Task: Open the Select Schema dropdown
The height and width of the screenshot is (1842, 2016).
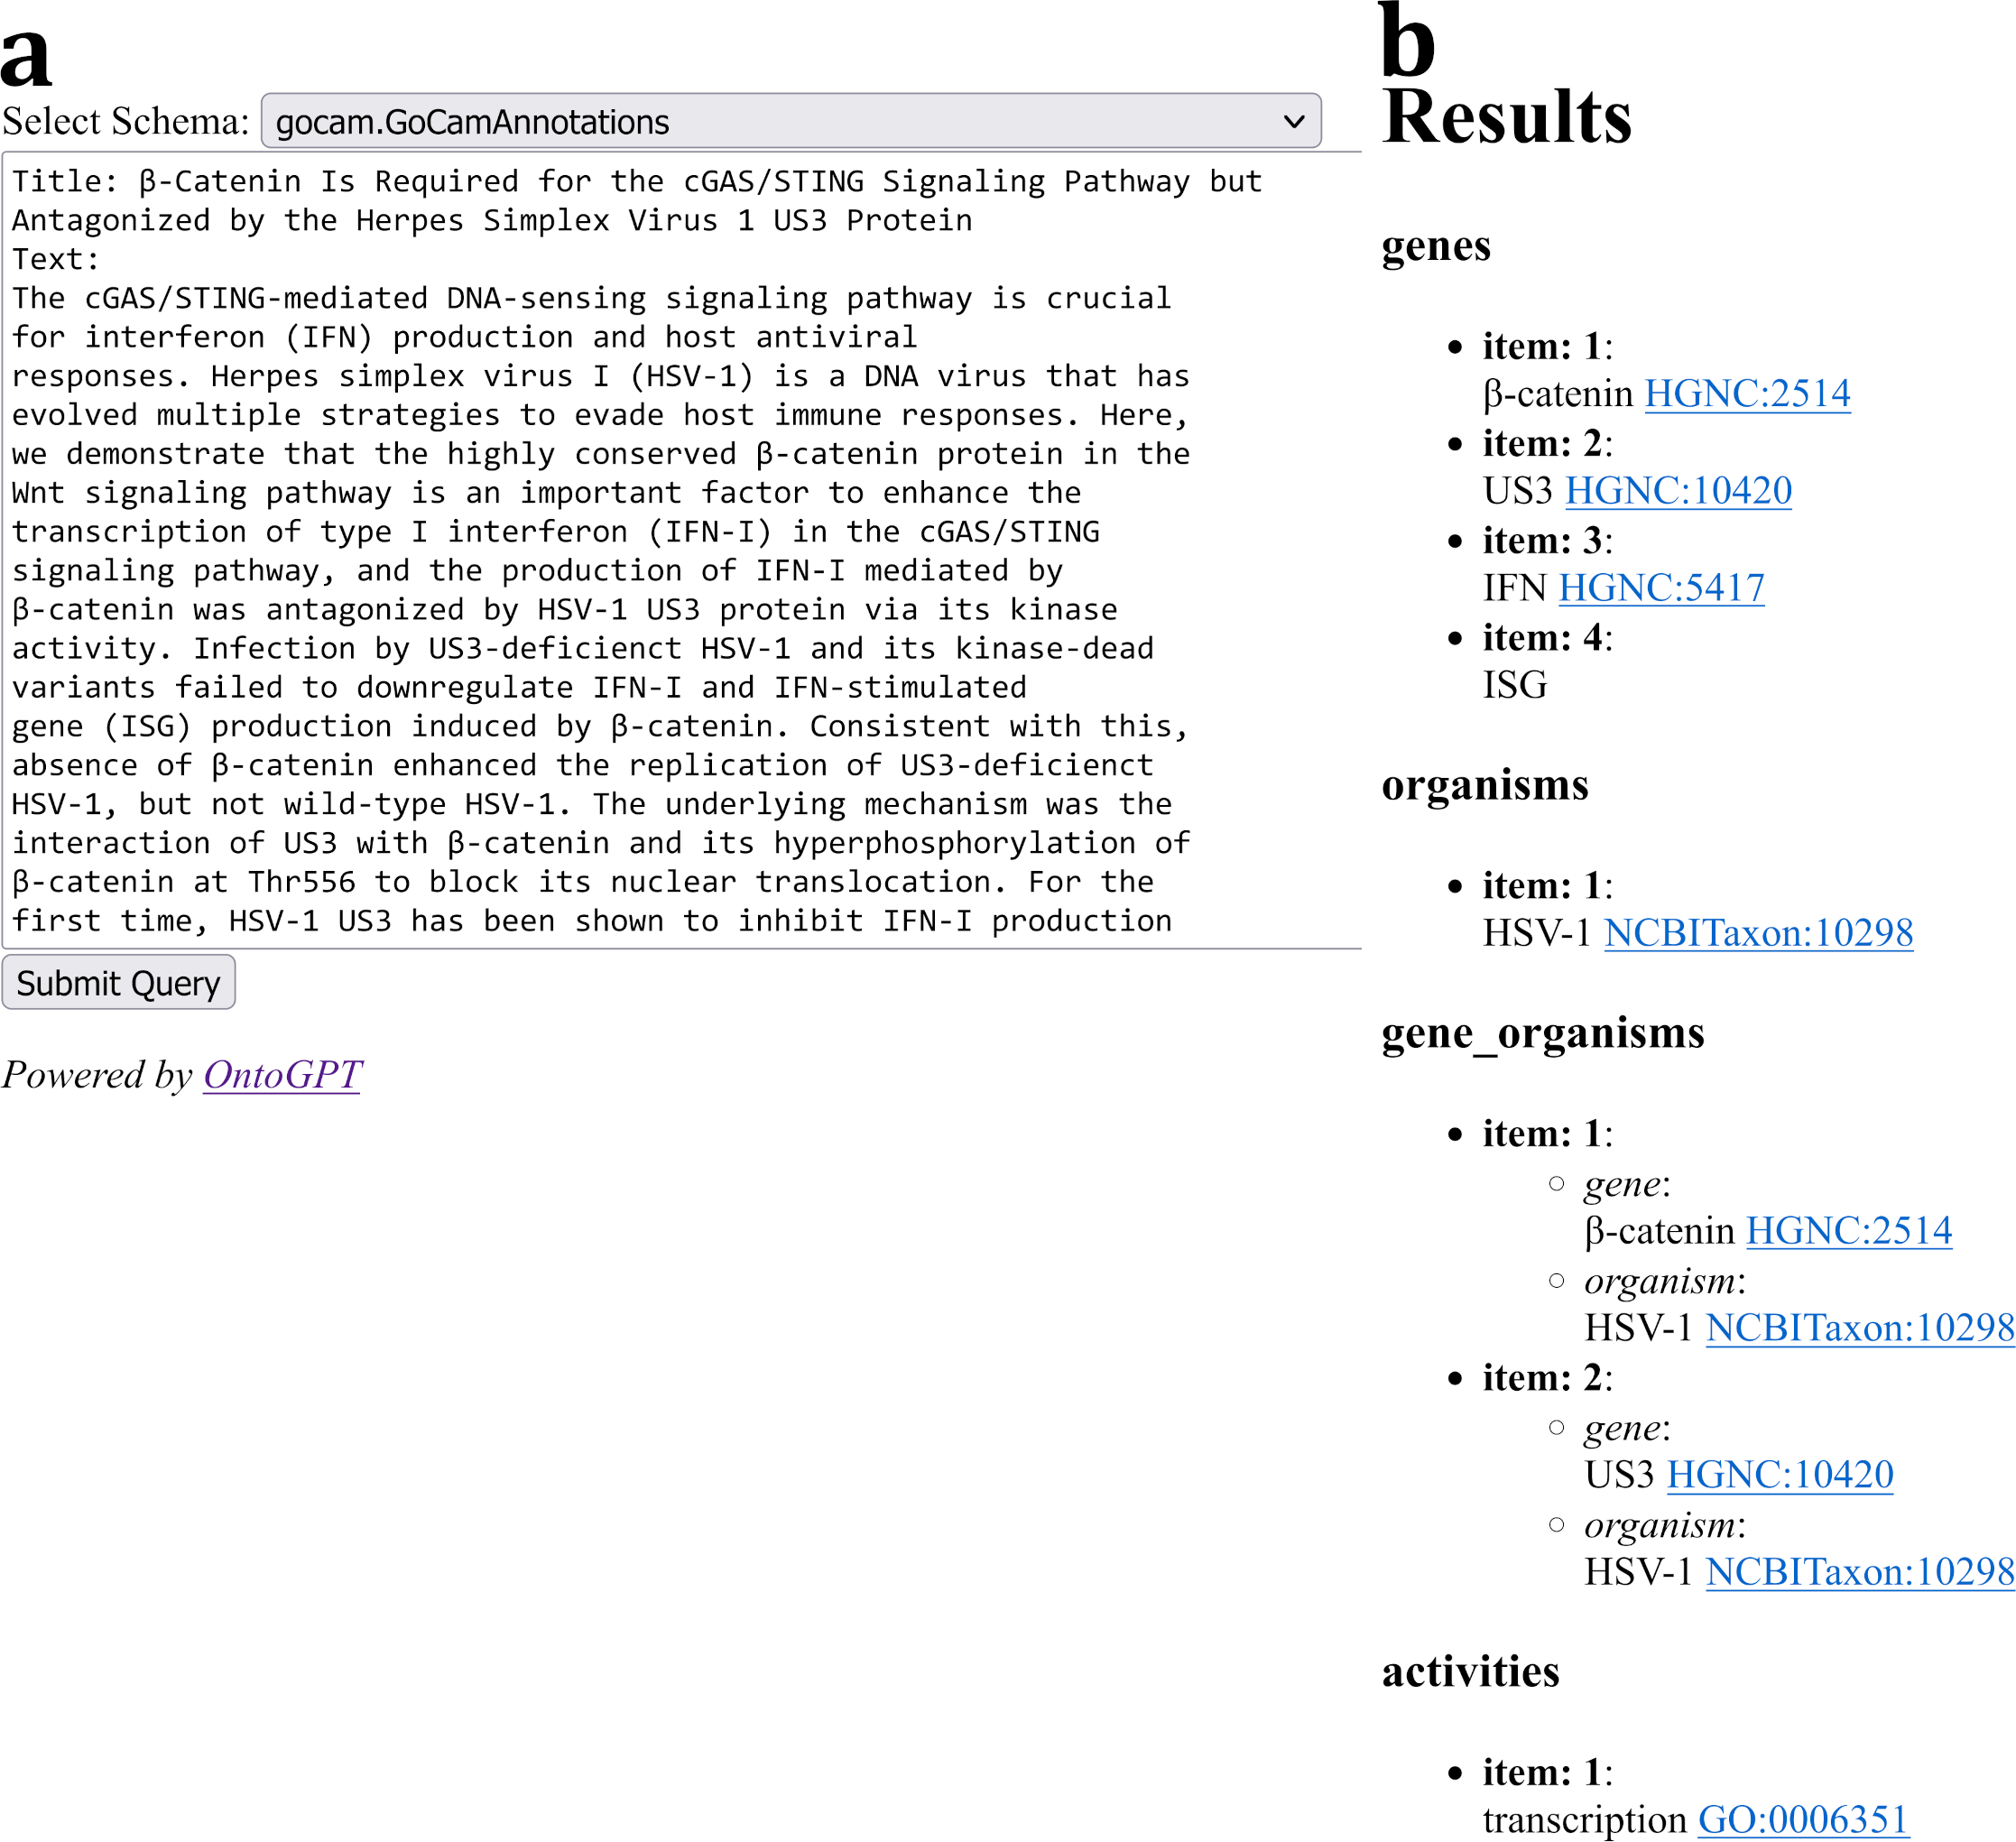Action: (x=790, y=122)
